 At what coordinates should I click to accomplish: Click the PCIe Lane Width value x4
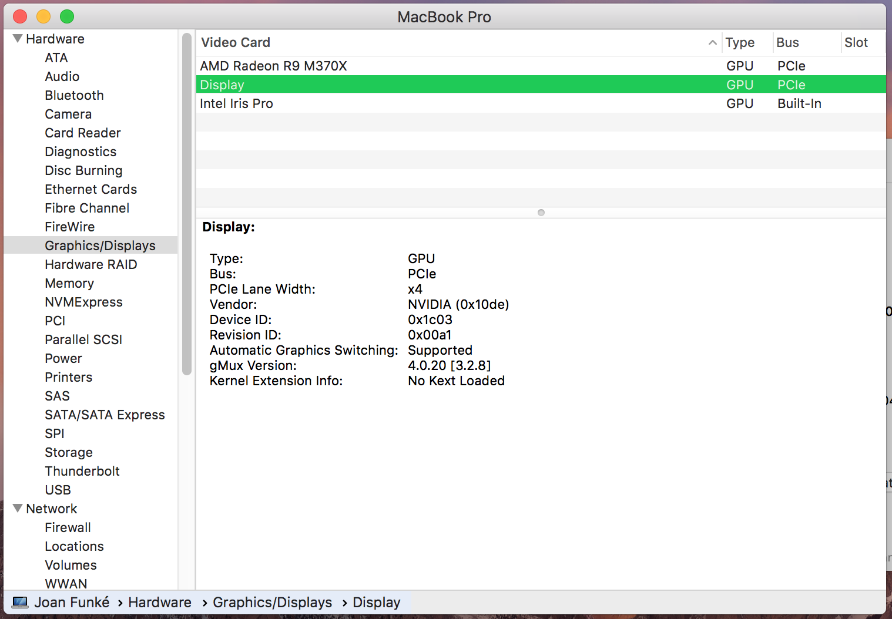(415, 289)
